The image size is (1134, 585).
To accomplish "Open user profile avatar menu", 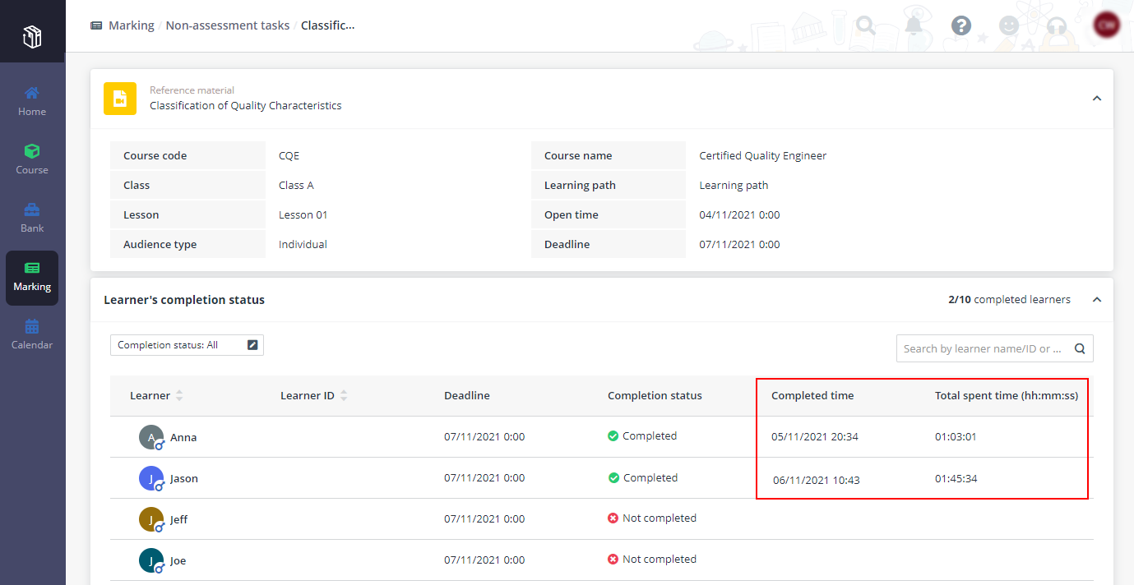I will point(1106,25).
